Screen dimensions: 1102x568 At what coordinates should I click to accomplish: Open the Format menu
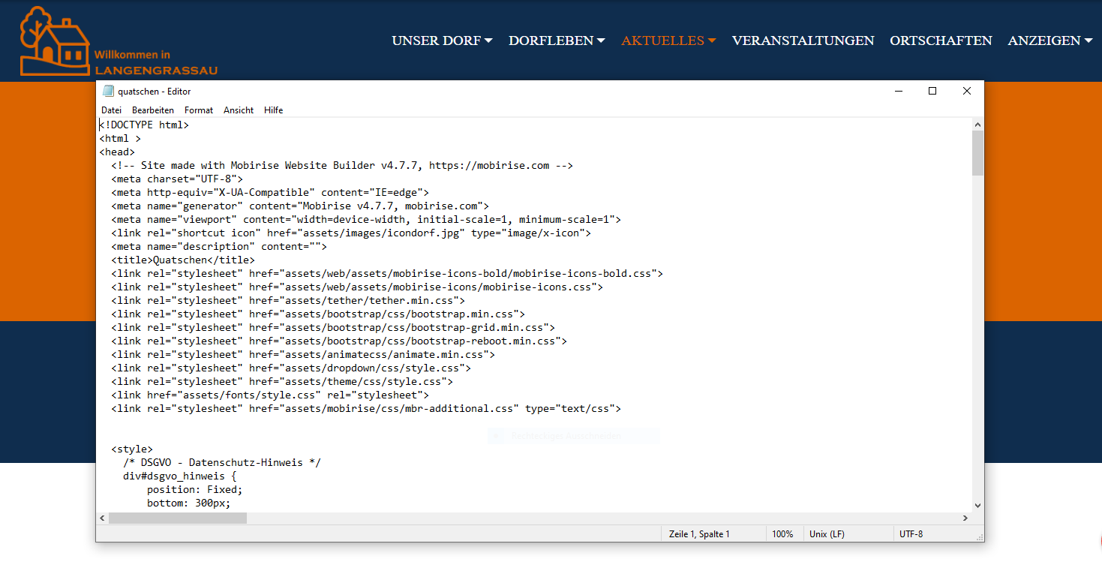[199, 110]
